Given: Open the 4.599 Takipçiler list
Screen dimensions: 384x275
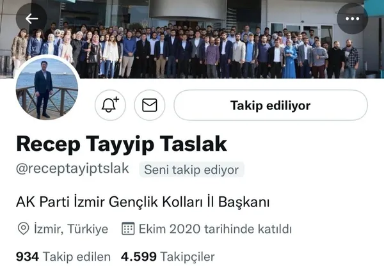Looking at the screenshot, I should pos(168,256).
